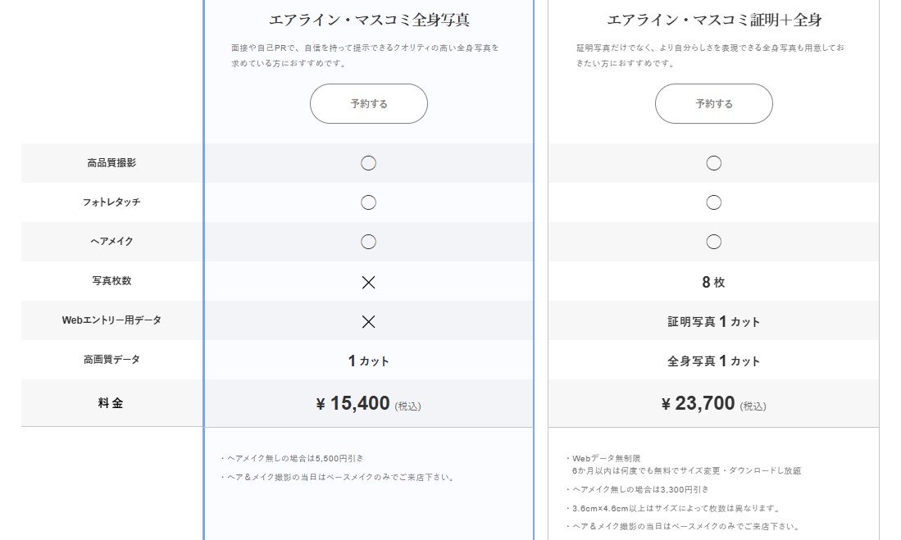901x540 pixels.
Task: Select the ¥15,400 price text
Action: tap(368, 402)
